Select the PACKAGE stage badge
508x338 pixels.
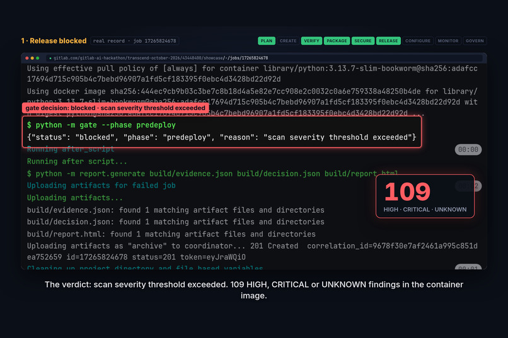(x=337, y=41)
